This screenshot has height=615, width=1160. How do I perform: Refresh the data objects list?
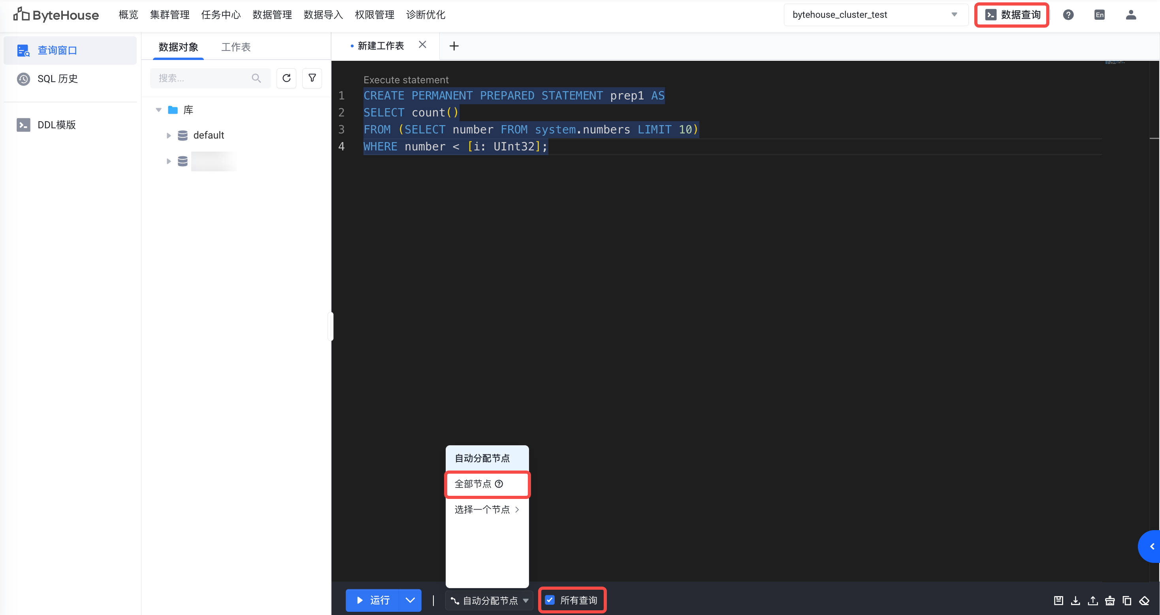click(x=286, y=78)
